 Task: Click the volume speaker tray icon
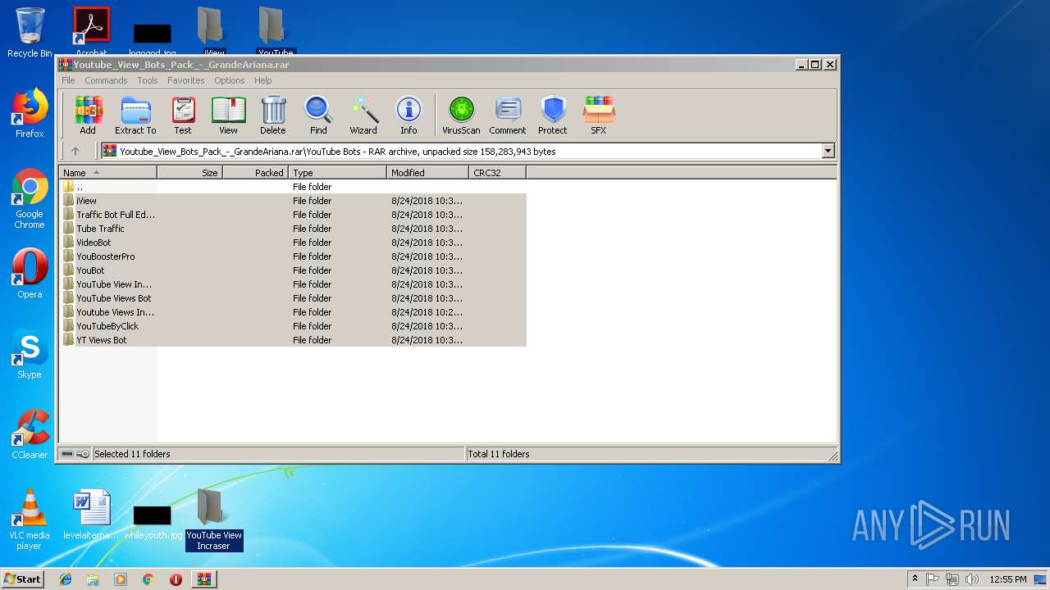972,579
